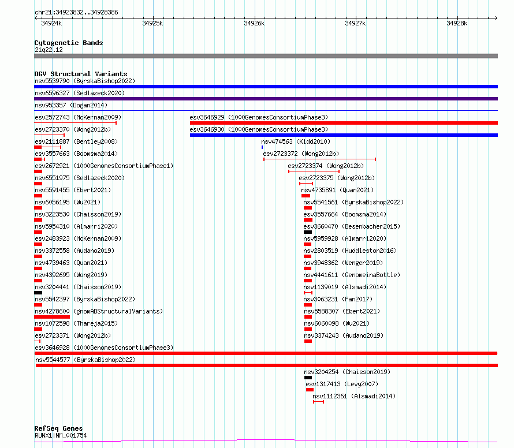Click the black nsv3204254 variant block

click(308, 378)
